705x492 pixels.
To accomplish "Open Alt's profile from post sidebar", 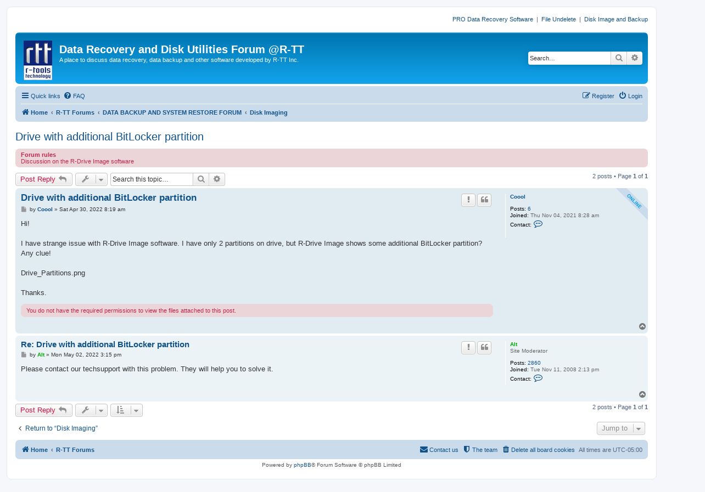I will pyautogui.click(x=514, y=344).
